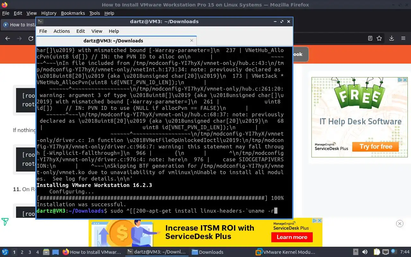
Task: Click 'Installation was successful.' terminal line
Action: [x=81, y=204]
